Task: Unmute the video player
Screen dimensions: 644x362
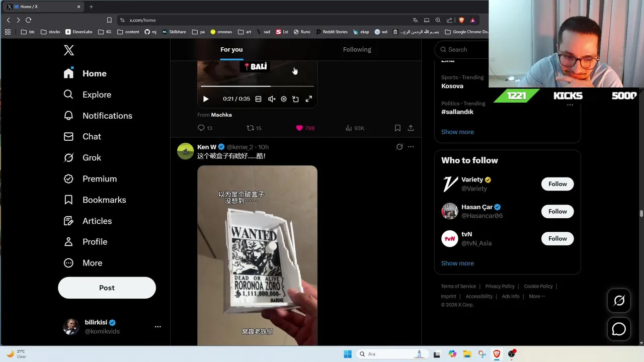Action: point(272,99)
